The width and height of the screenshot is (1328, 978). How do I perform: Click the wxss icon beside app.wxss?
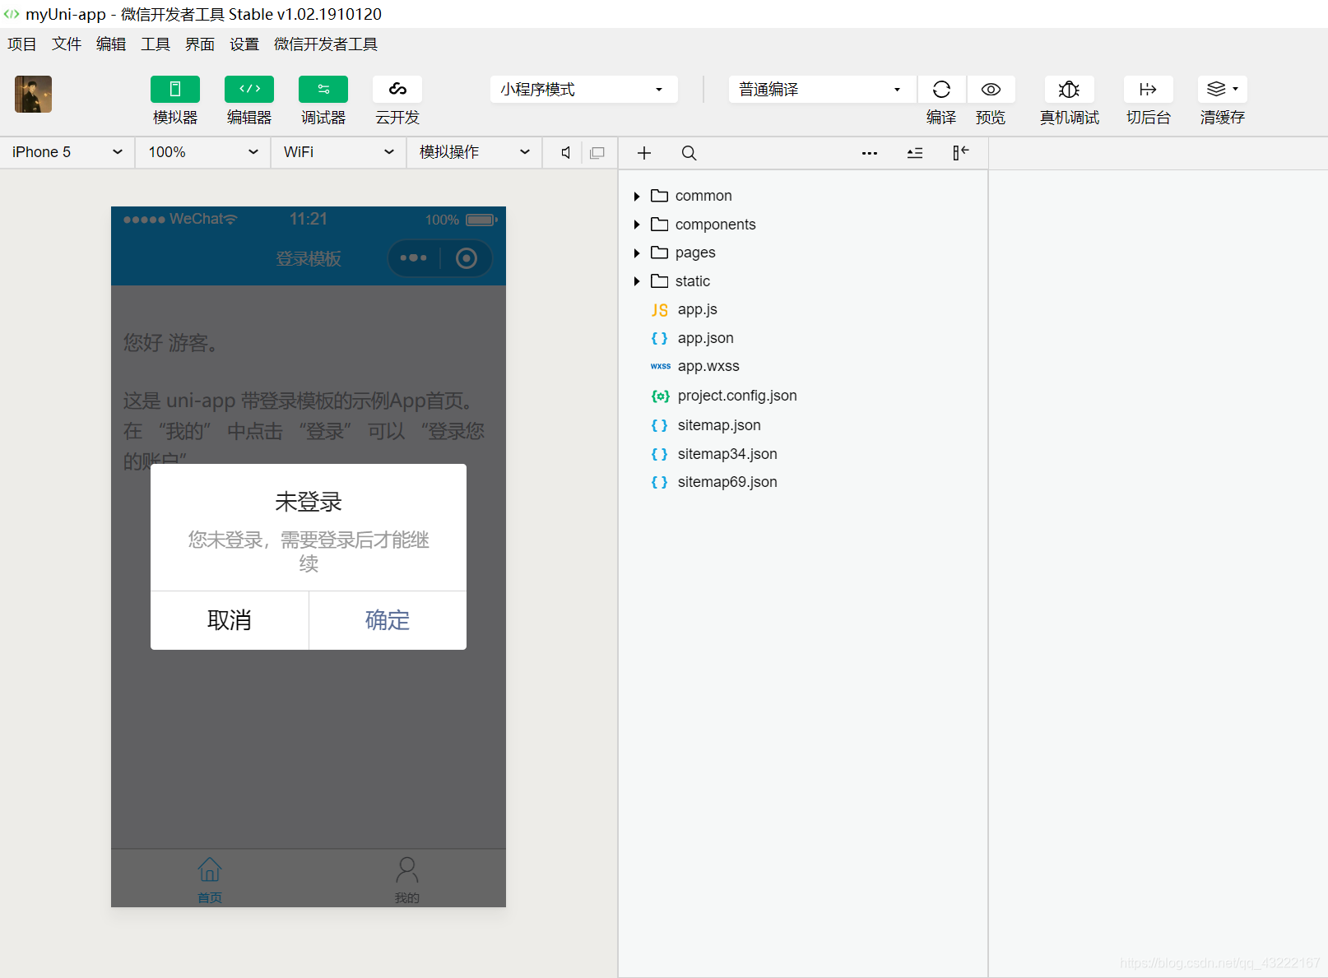661,366
